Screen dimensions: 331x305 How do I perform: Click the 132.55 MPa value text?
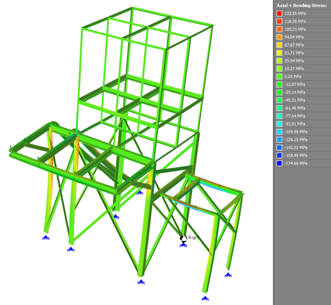click(295, 13)
